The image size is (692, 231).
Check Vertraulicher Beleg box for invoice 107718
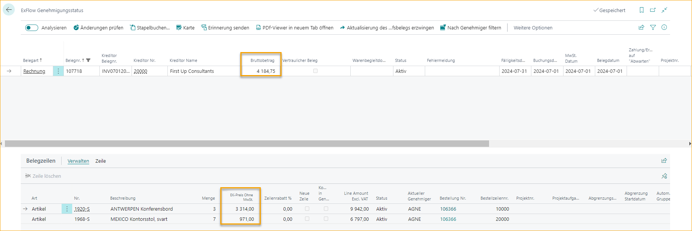[x=316, y=71]
